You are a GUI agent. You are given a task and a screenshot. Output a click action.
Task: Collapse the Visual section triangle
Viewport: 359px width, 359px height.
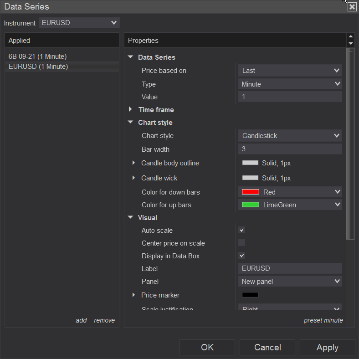point(131,218)
